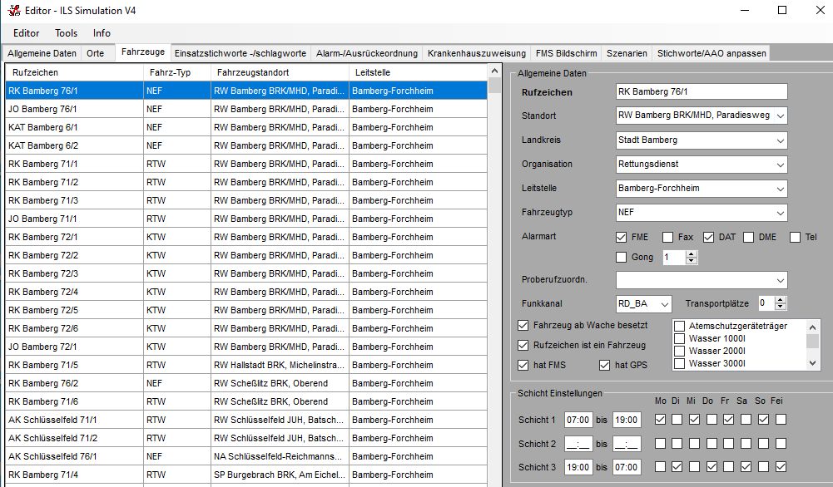
Task: Click the Rufzeichen text field
Action: (701, 92)
